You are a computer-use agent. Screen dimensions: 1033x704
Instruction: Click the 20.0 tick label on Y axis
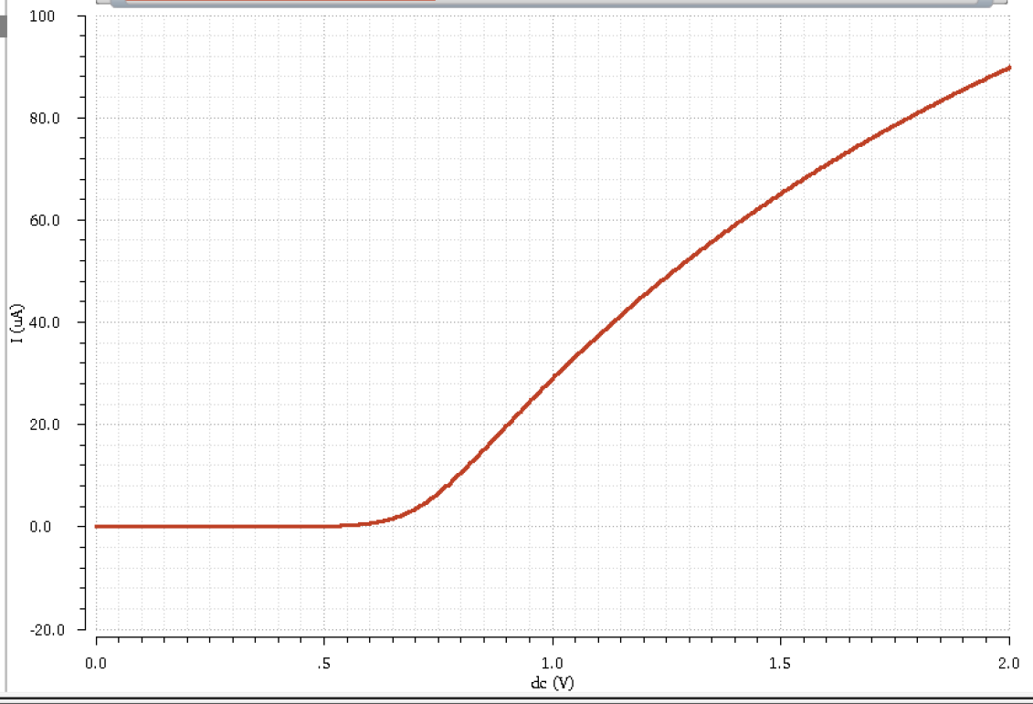click(x=45, y=424)
